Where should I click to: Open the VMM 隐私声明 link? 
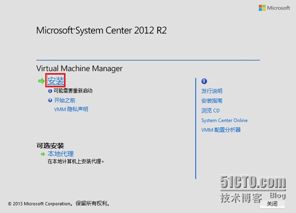point(71,109)
